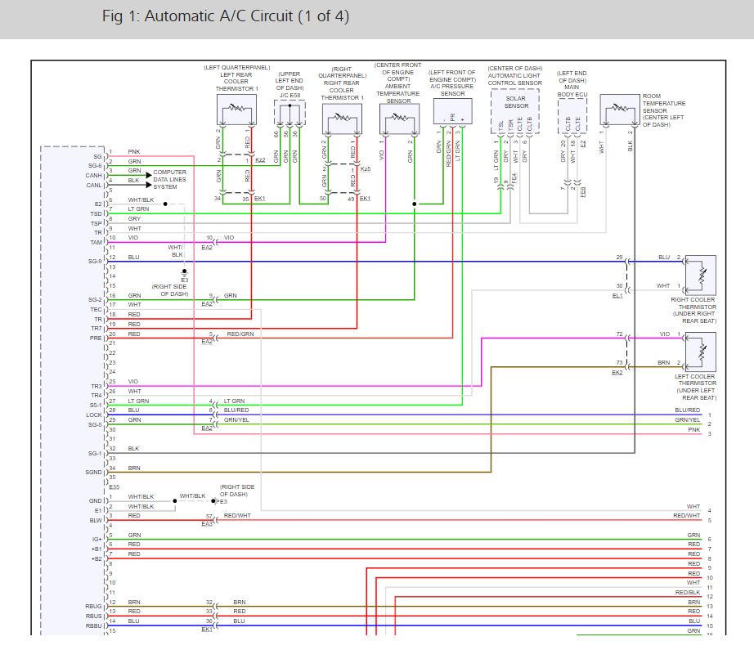
Task: Click the Room Temperature Sensor symbol
Action: click(619, 110)
